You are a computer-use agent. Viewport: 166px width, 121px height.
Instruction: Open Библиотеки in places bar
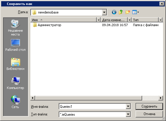15,64
